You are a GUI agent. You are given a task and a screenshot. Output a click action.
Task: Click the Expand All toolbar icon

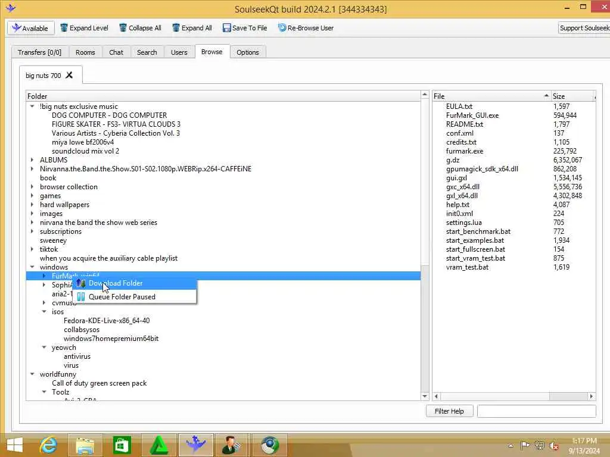(176, 27)
